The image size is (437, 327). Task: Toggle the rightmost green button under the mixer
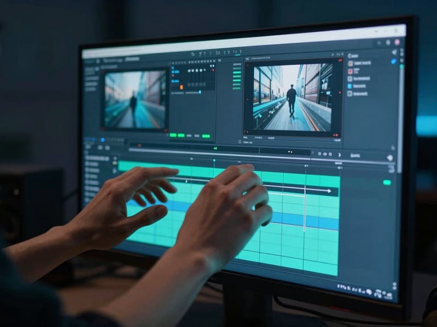pyautogui.click(x=206, y=136)
